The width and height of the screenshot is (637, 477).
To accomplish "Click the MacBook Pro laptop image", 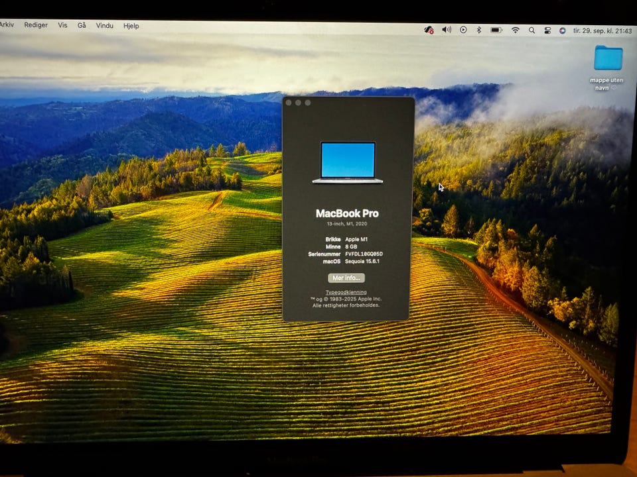I will tap(347, 162).
